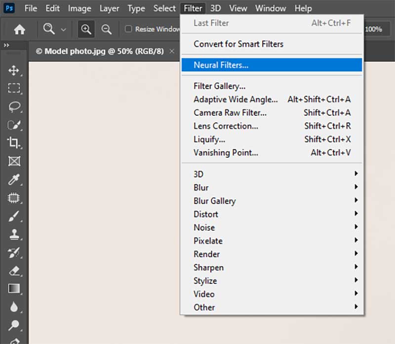
Task: Enable the Resize Windows checkbox
Action: [127, 29]
